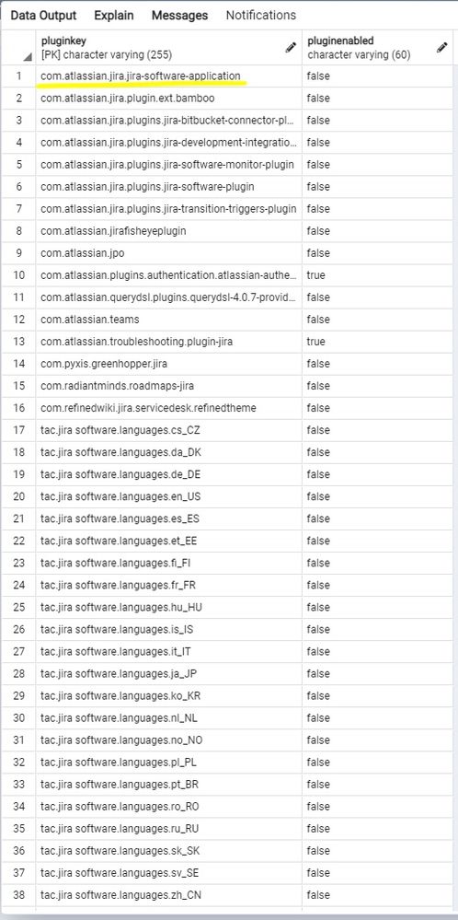Select row 20 by its row number

(x=18, y=496)
